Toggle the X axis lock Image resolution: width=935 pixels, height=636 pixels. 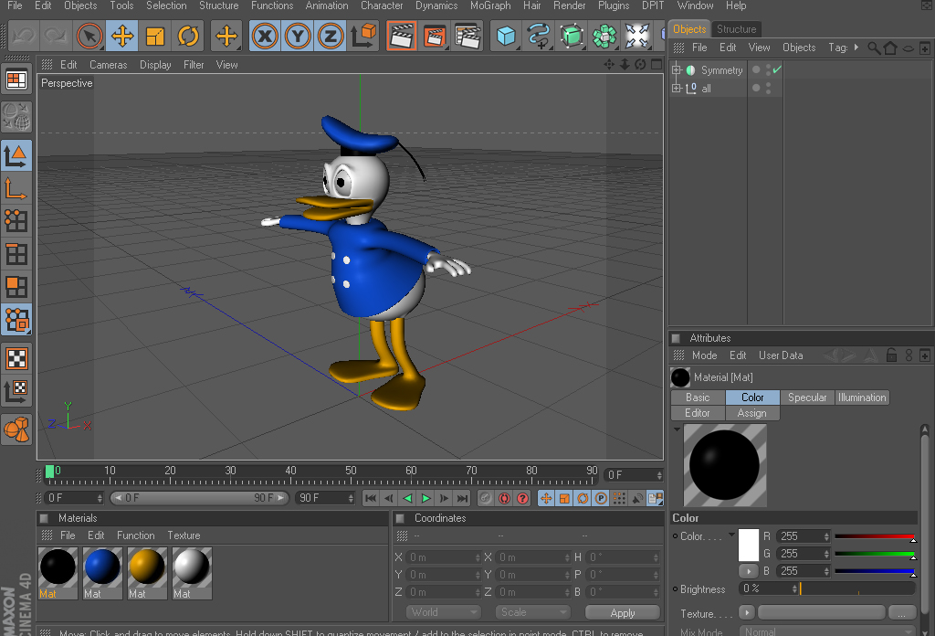pos(265,36)
